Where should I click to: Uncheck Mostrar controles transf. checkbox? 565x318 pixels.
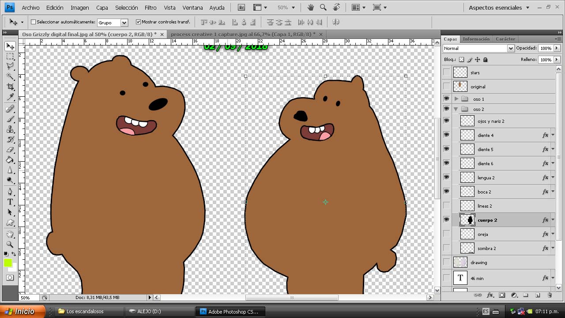[138, 22]
